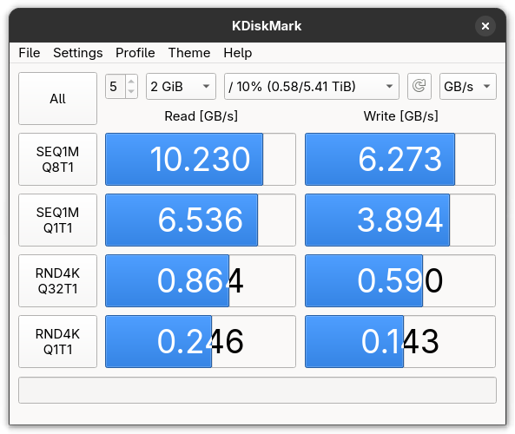
Task: Click the RND4K Q32T1 write bar 0.590
Action: pyautogui.click(x=400, y=280)
